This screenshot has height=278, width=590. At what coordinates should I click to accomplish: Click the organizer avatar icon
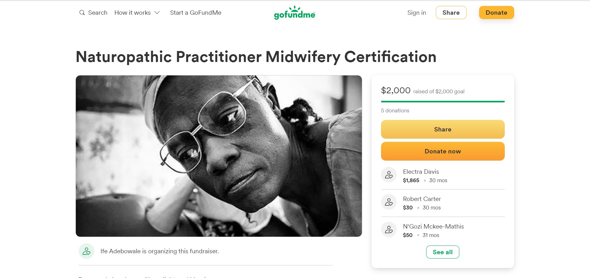point(86,251)
